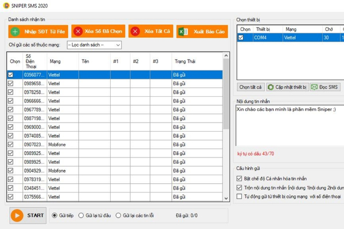Choose the Gửi lại các tin lỗi option
The width and height of the screenshot is (344, 229).
(x=119, y=215)
